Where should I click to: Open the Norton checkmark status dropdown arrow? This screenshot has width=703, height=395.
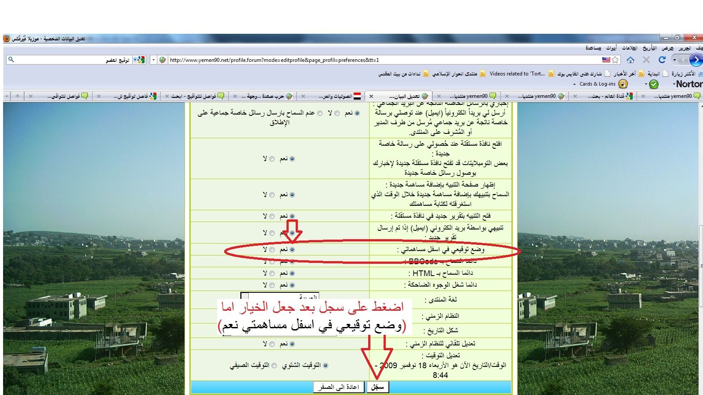pos(646,84)
